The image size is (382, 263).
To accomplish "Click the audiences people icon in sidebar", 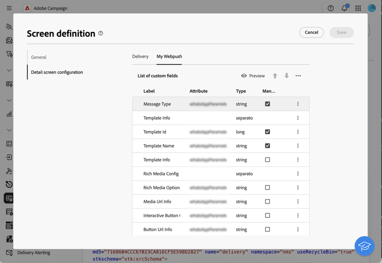I will 9,27.
